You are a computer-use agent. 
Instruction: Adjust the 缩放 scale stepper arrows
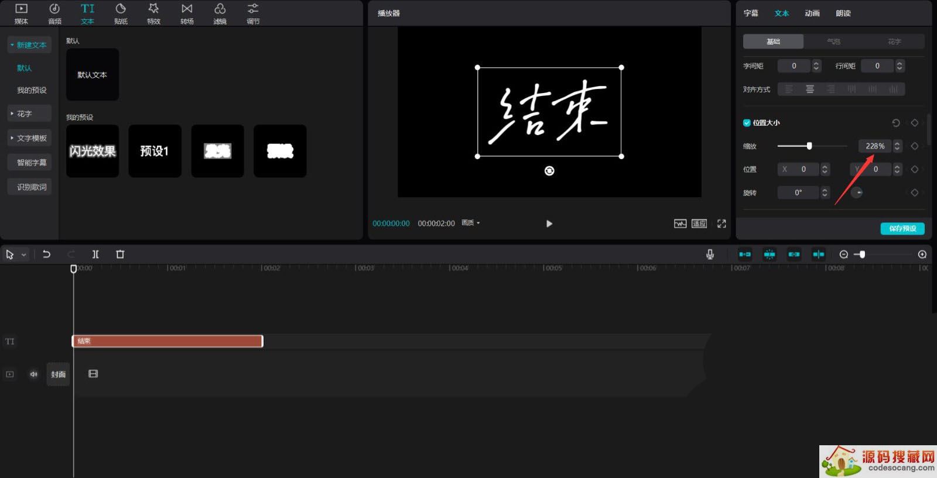coord(897,146)
